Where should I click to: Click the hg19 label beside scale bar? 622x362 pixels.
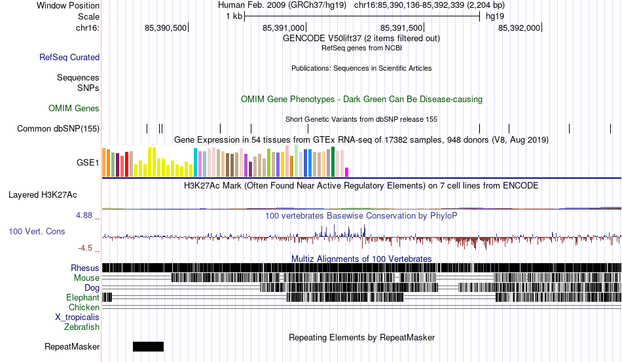(x=495, y=16)
